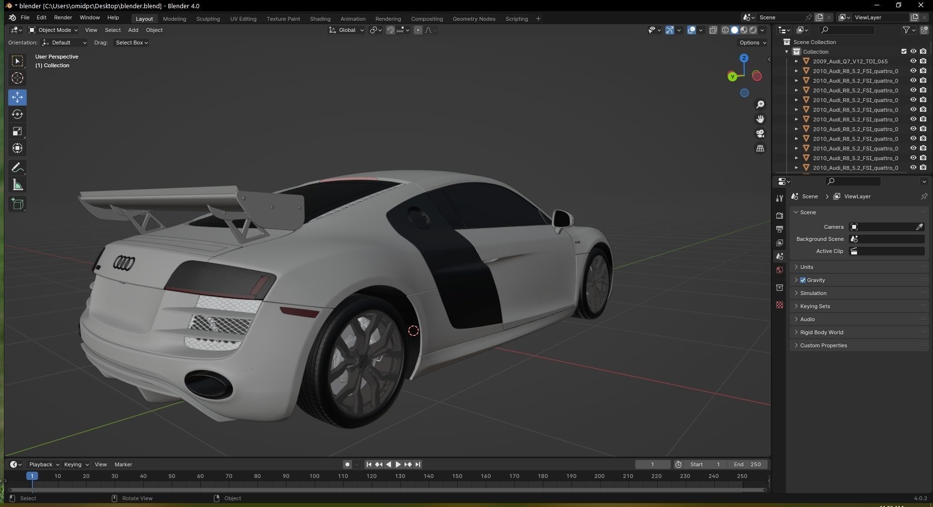Viewport: 933px width, 507px height.
Task: Hide the Collection in viewport
Action: [x=913, y=52]
